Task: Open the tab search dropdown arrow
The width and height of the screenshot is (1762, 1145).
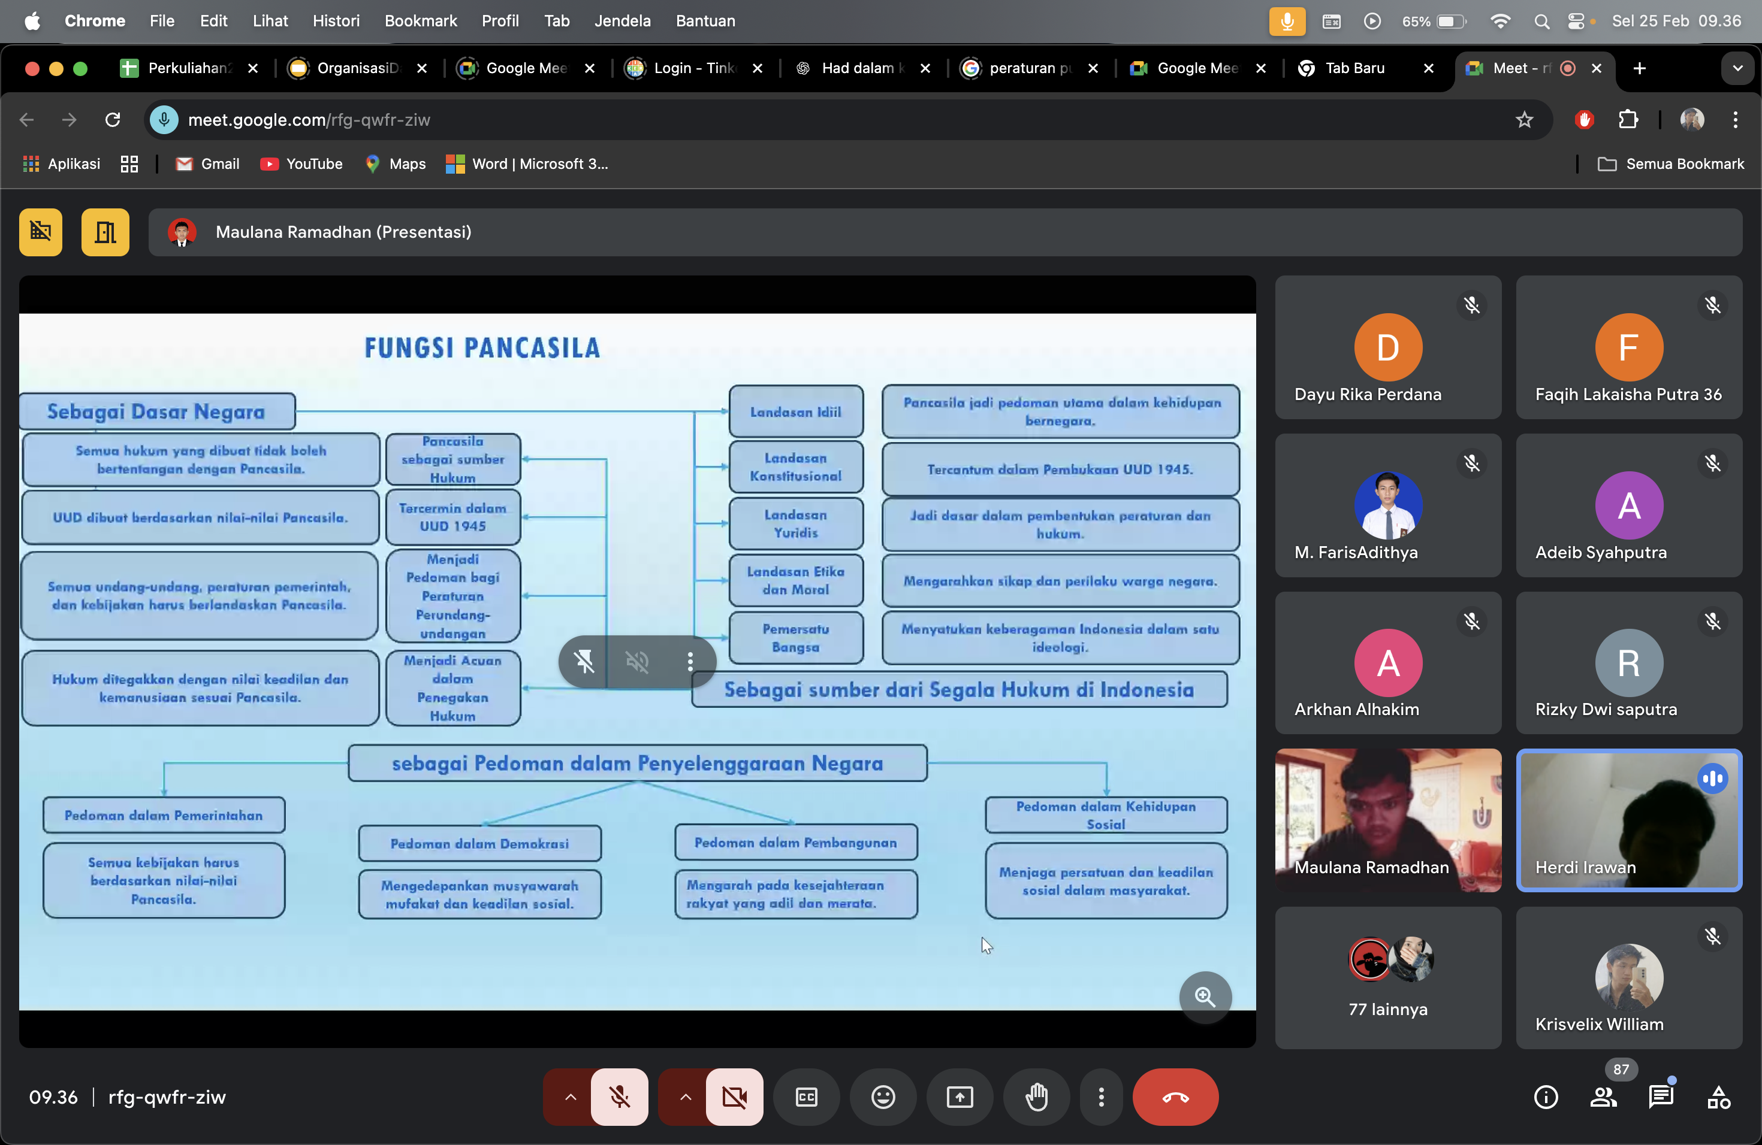Action: pyautogui.click(x=1737, y=68)
